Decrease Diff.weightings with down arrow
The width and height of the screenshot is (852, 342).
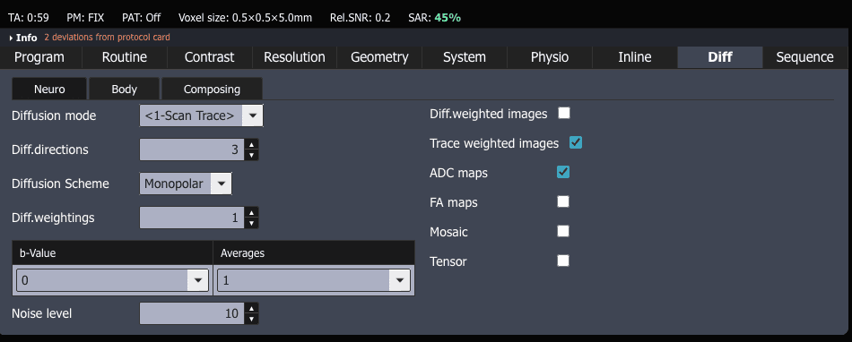click(251, 223)
